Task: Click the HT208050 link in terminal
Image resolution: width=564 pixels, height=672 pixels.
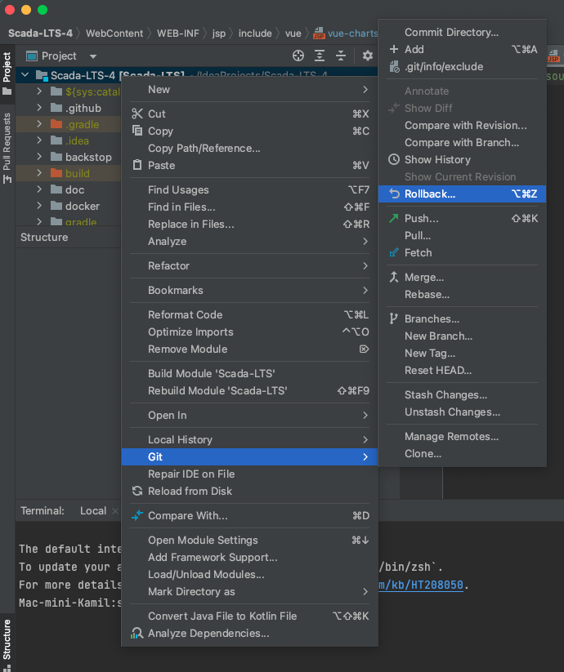Action: pos(421,585)
